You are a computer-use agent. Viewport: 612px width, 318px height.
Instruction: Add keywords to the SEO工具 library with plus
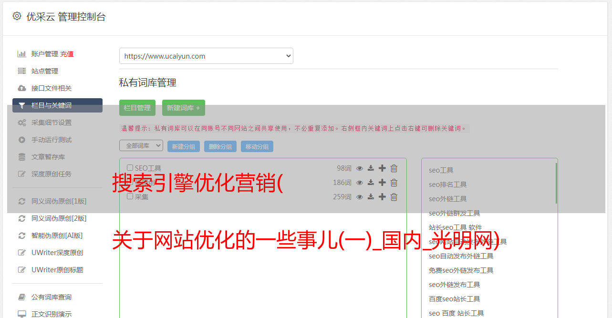pyautogui.click(x=382, y=168)
